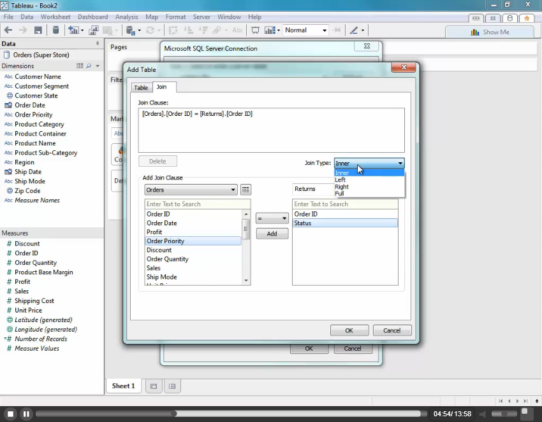Select the Sheet 1 tab
This screenshot has width=542, height=422.
coord(124,386)
